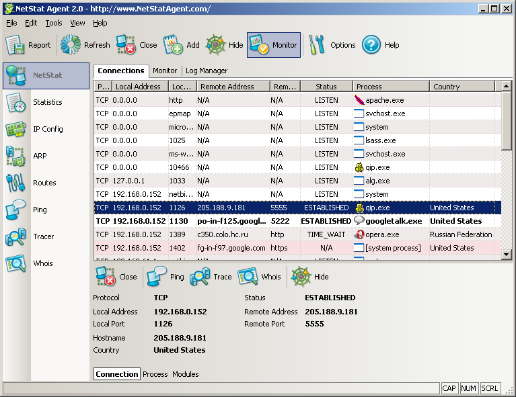Open the Tracer sidebar icon
Screen dimensions: 516x397
click(15, 236)
